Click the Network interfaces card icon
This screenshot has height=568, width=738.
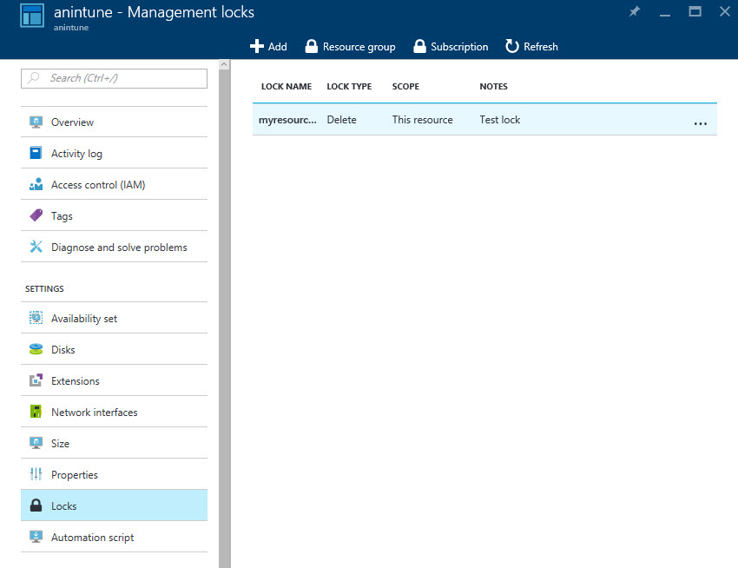[x=36, y=412]
